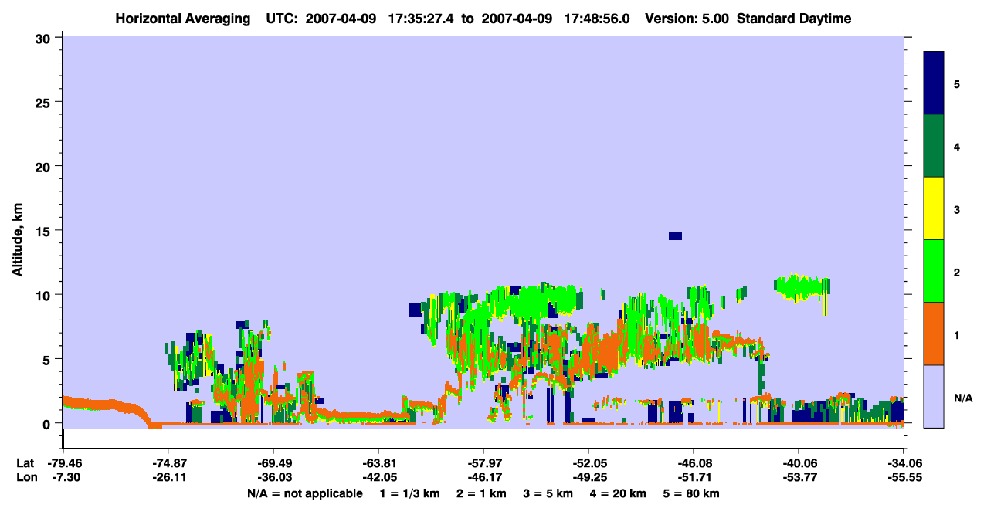Click latitude value -69.49
1004x515 pixels.
273,463
